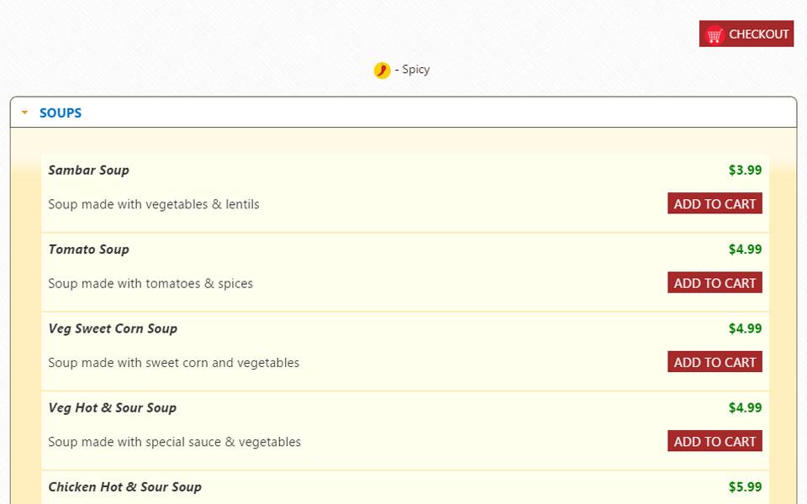Add Tomato Soup to cart
Viewport: 807px width, 504px height.
[x=715, y=283]
